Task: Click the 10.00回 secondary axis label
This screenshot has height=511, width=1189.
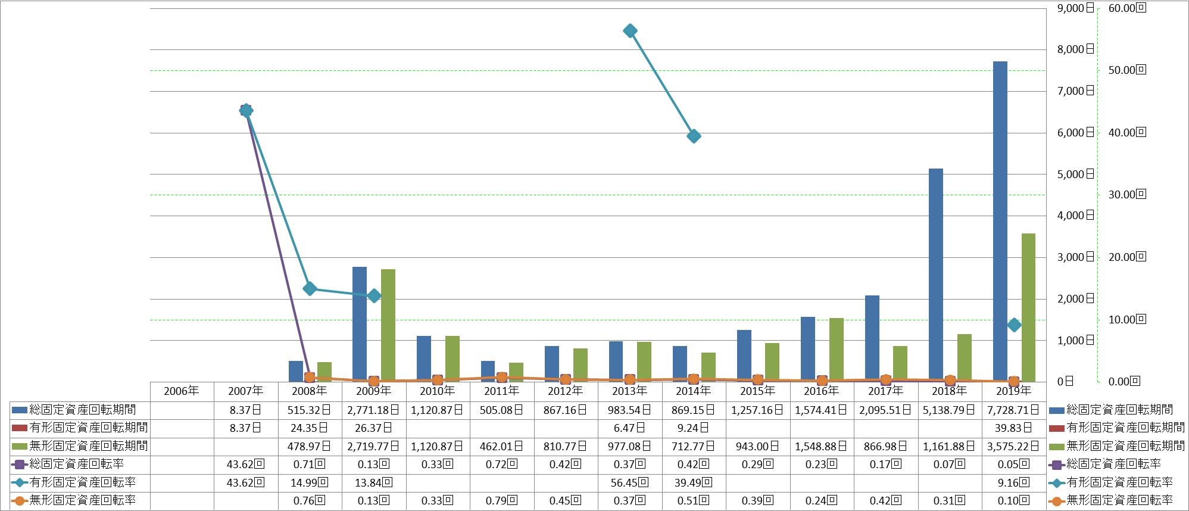Action: tap(1127, 319)
